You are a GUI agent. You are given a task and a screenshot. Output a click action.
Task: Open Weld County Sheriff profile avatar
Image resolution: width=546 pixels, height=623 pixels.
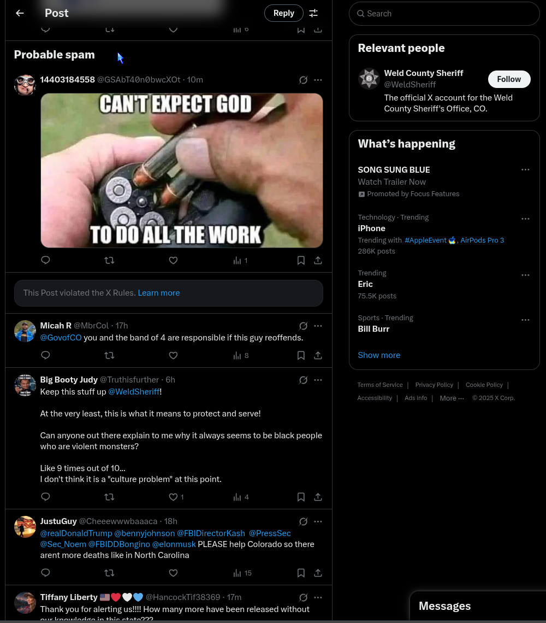369,79
